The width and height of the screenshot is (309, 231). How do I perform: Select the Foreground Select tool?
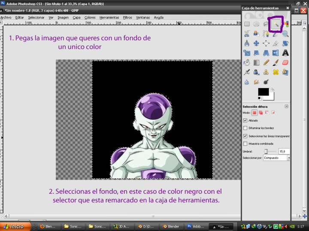coord(256,34)
